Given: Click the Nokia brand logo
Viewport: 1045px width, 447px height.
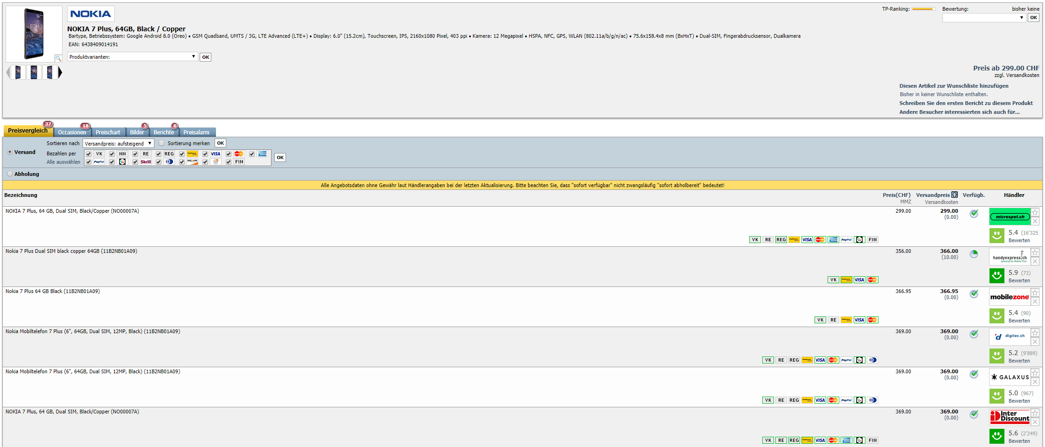Looking at the screenshot, I should point(91,14).
